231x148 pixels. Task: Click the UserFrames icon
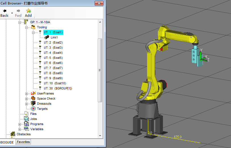point(33,94)
